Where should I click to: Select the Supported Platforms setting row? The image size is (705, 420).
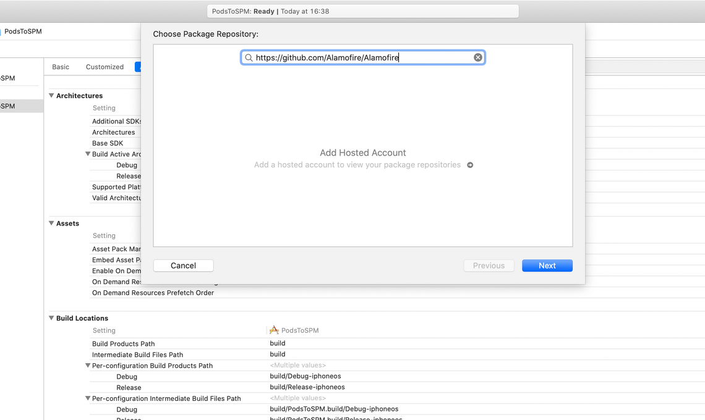click(x=116, y=187)
